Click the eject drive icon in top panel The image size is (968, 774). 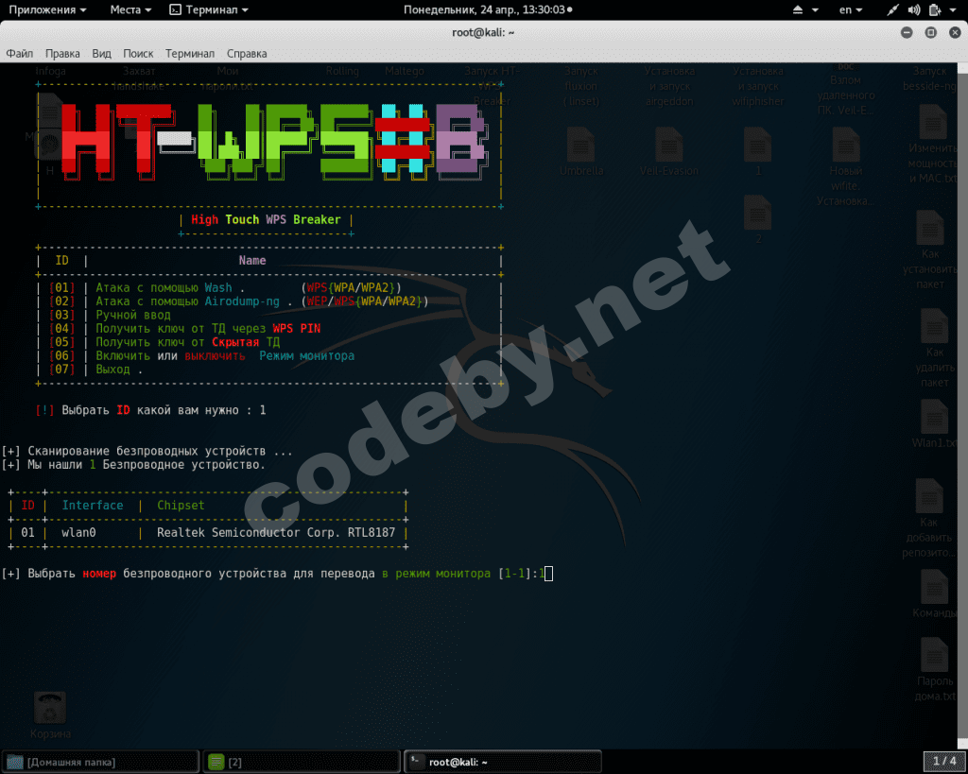point(798,9)
